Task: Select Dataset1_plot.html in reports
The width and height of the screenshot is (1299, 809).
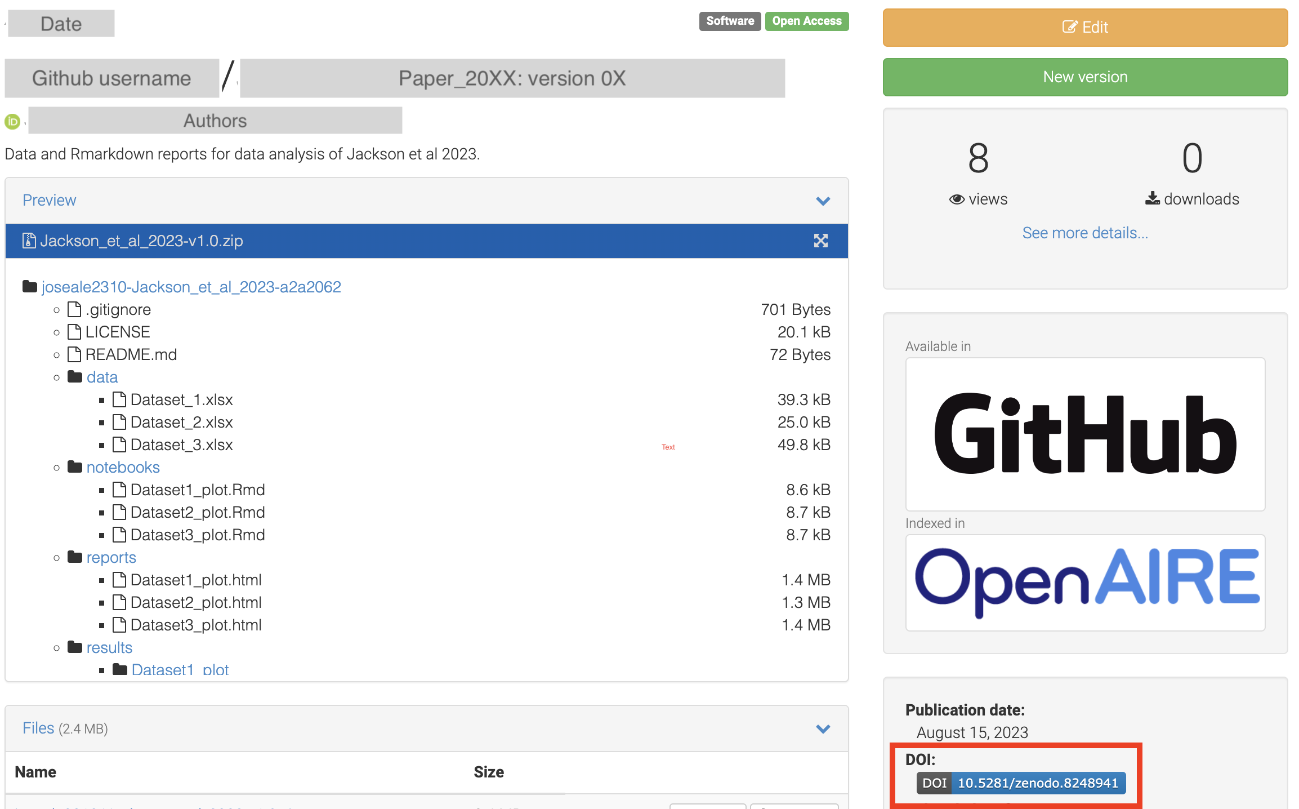Action: [x=196, y=580]
